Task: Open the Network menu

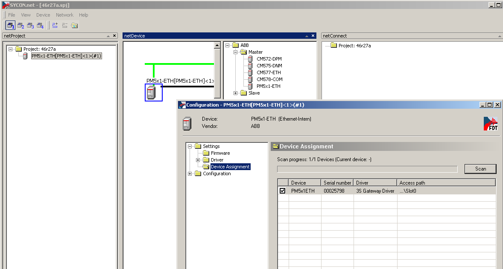Action: (64, 15)
